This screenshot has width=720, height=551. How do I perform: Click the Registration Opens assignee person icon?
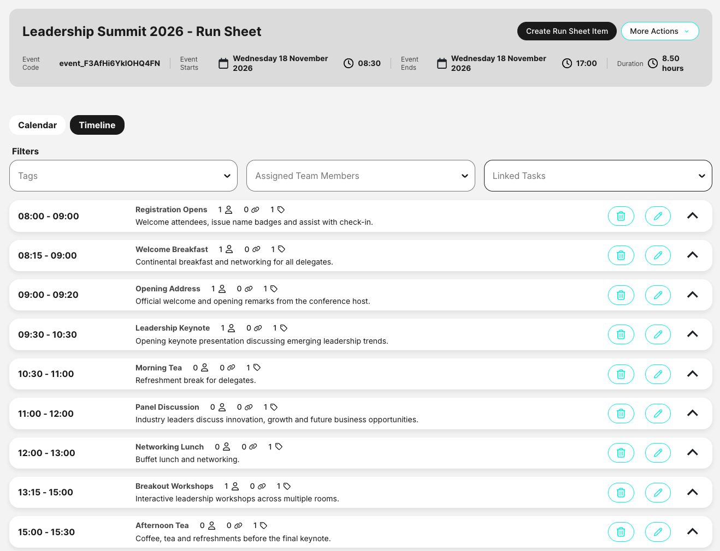click(x=229, y=209)
